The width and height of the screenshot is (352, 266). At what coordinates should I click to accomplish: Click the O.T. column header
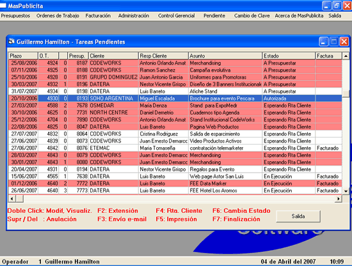48,56
